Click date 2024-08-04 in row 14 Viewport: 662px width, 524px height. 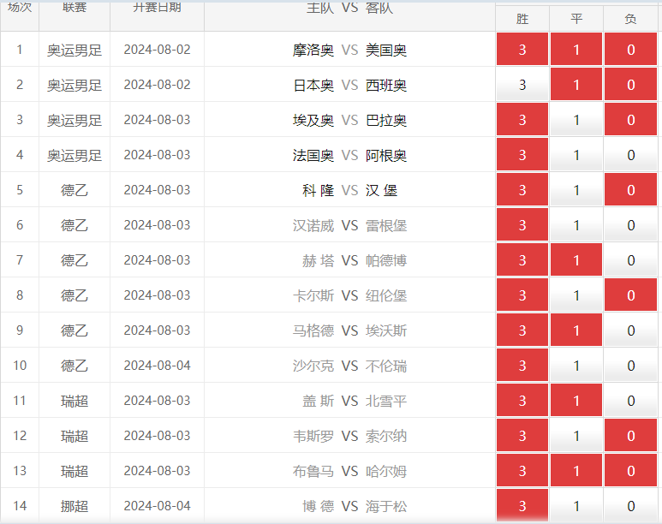tap(157, 505)
